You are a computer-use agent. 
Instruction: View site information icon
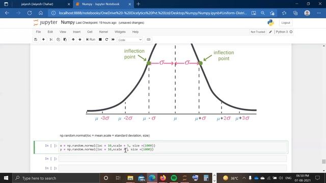53,13
